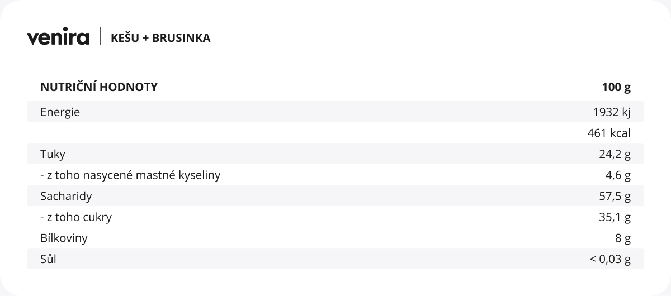Select the Sůl row label

click(x=49, y=259)
